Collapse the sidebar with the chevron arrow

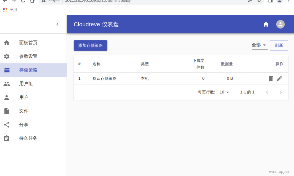pos(57,24)
